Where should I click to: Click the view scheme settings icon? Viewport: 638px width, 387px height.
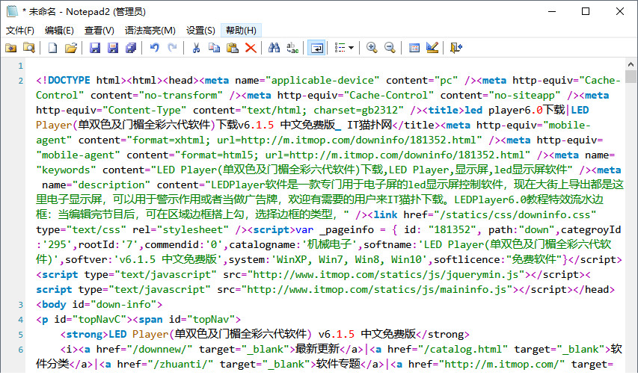tap(414, 48)
